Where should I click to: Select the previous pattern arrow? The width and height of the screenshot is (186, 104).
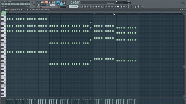click(x=68, y=6)
